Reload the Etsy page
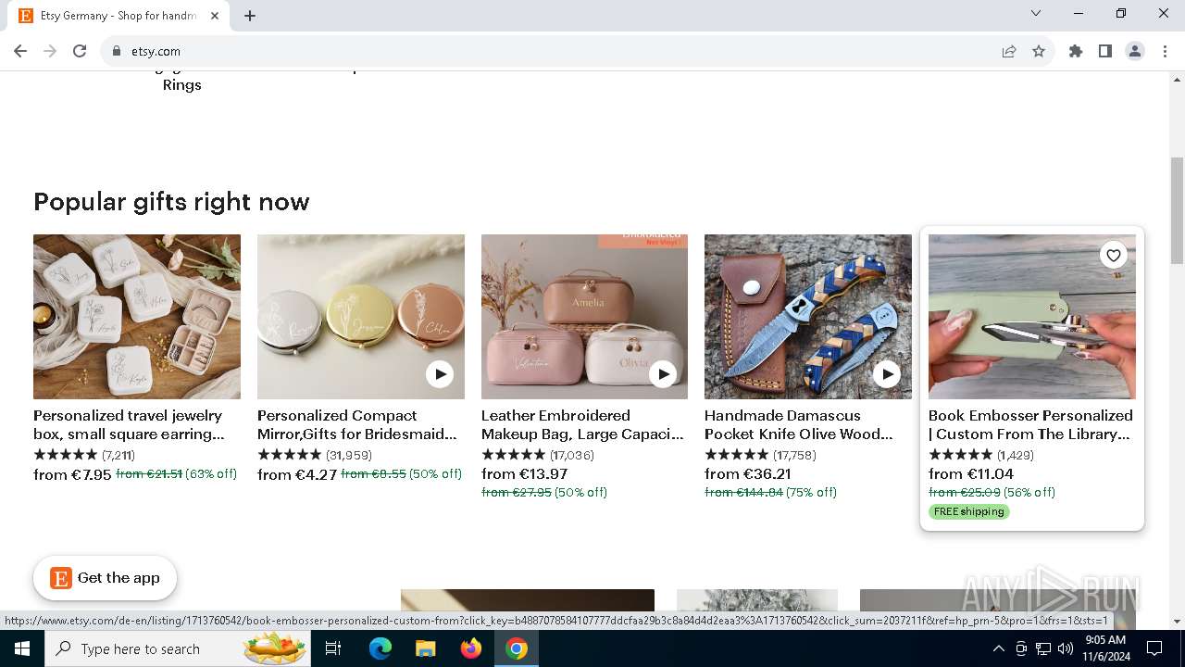 [x=80, y=51]
